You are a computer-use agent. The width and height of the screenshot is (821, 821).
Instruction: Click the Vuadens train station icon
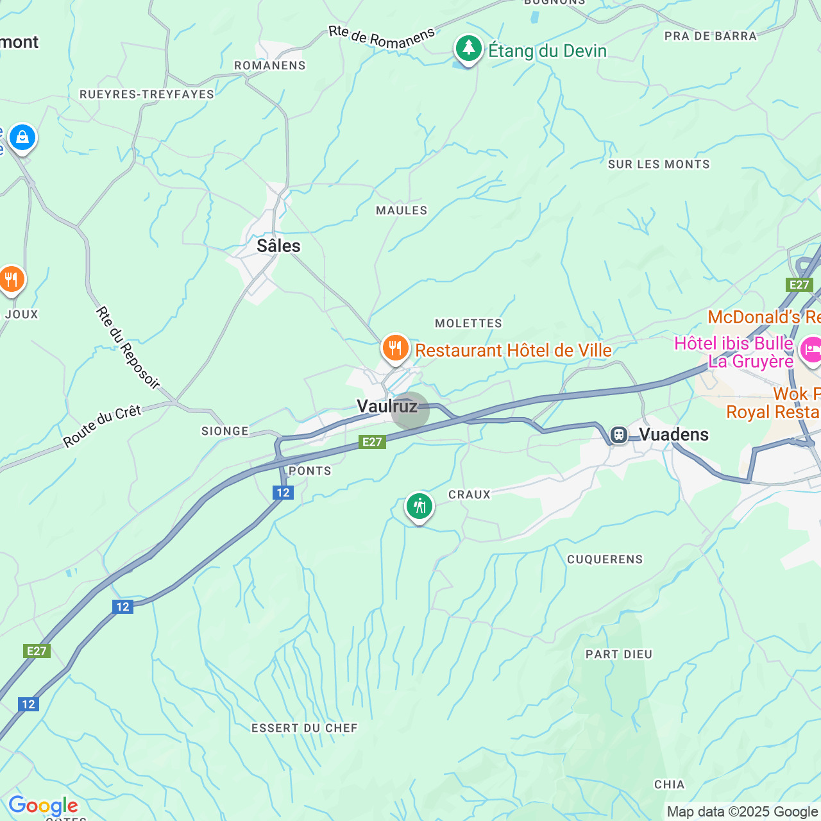click(x=619, y=435)
